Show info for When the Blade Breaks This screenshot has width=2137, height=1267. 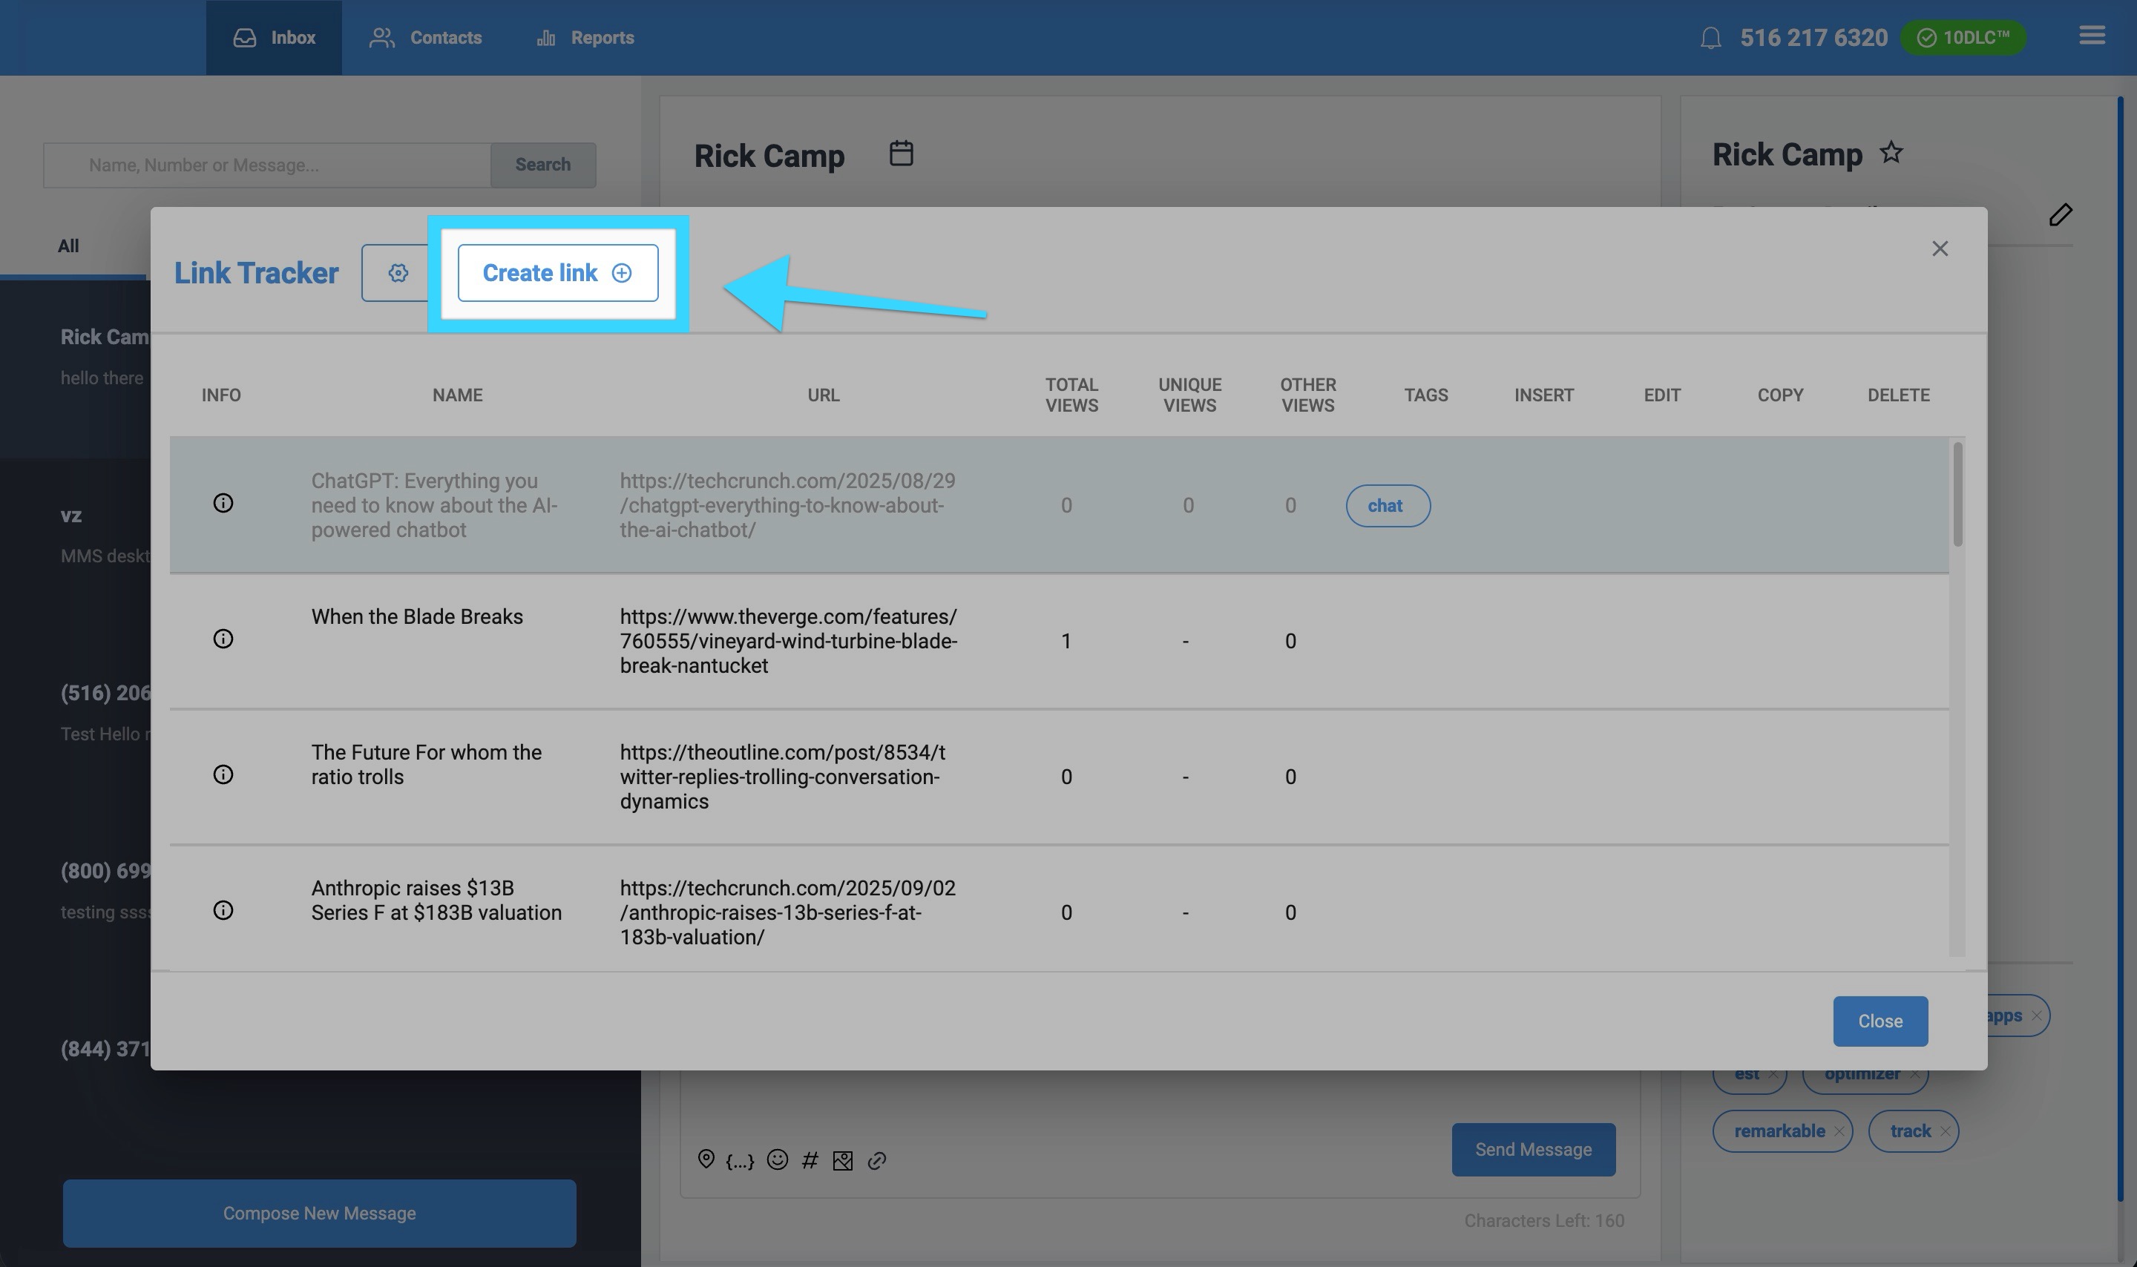pyautogui.click(x=223, y=639)
